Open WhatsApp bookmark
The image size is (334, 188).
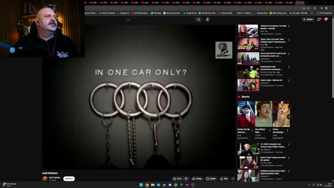point(156,13)
